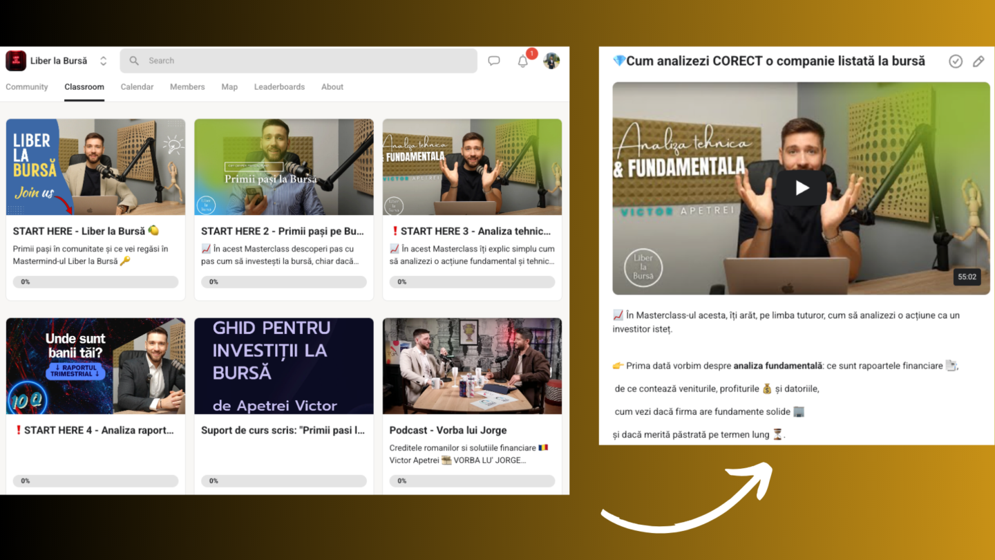The image size is (995, 560).
Task: Focus the Search input field
Action: pyautogui.click(x=298, y=61)
